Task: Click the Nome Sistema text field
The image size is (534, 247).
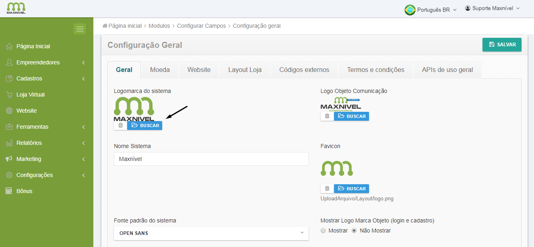Action: tap(211, 159)
